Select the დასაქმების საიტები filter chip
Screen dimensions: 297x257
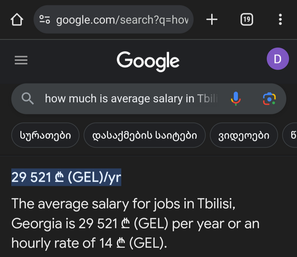pyautogui.click(x=144, y=135)
